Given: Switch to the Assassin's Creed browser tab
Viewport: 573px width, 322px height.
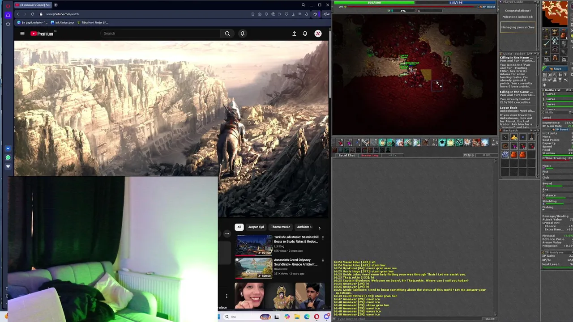Looking at the screenshot, I should [33, 5].
